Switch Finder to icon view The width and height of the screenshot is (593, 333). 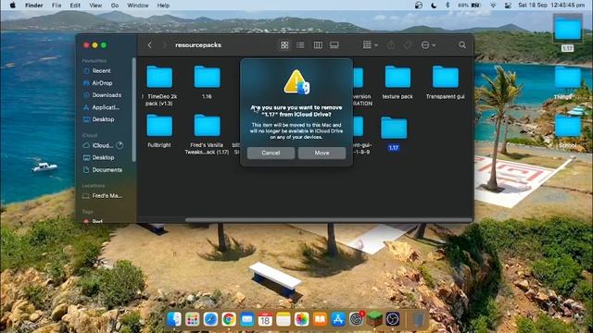click(284, 45)
